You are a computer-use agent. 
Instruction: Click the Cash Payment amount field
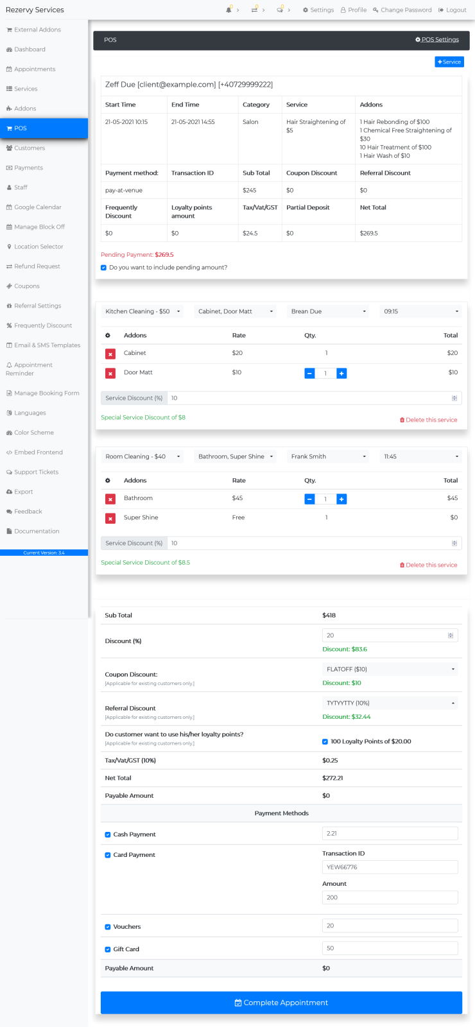[x=390, y=833]
